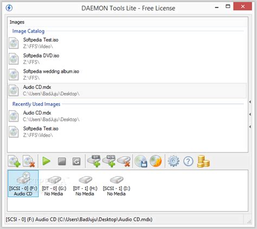Click the Add Image toolbar icon
Image resolution: width=257 pixels, height=229 pixels.
(14, 161)
